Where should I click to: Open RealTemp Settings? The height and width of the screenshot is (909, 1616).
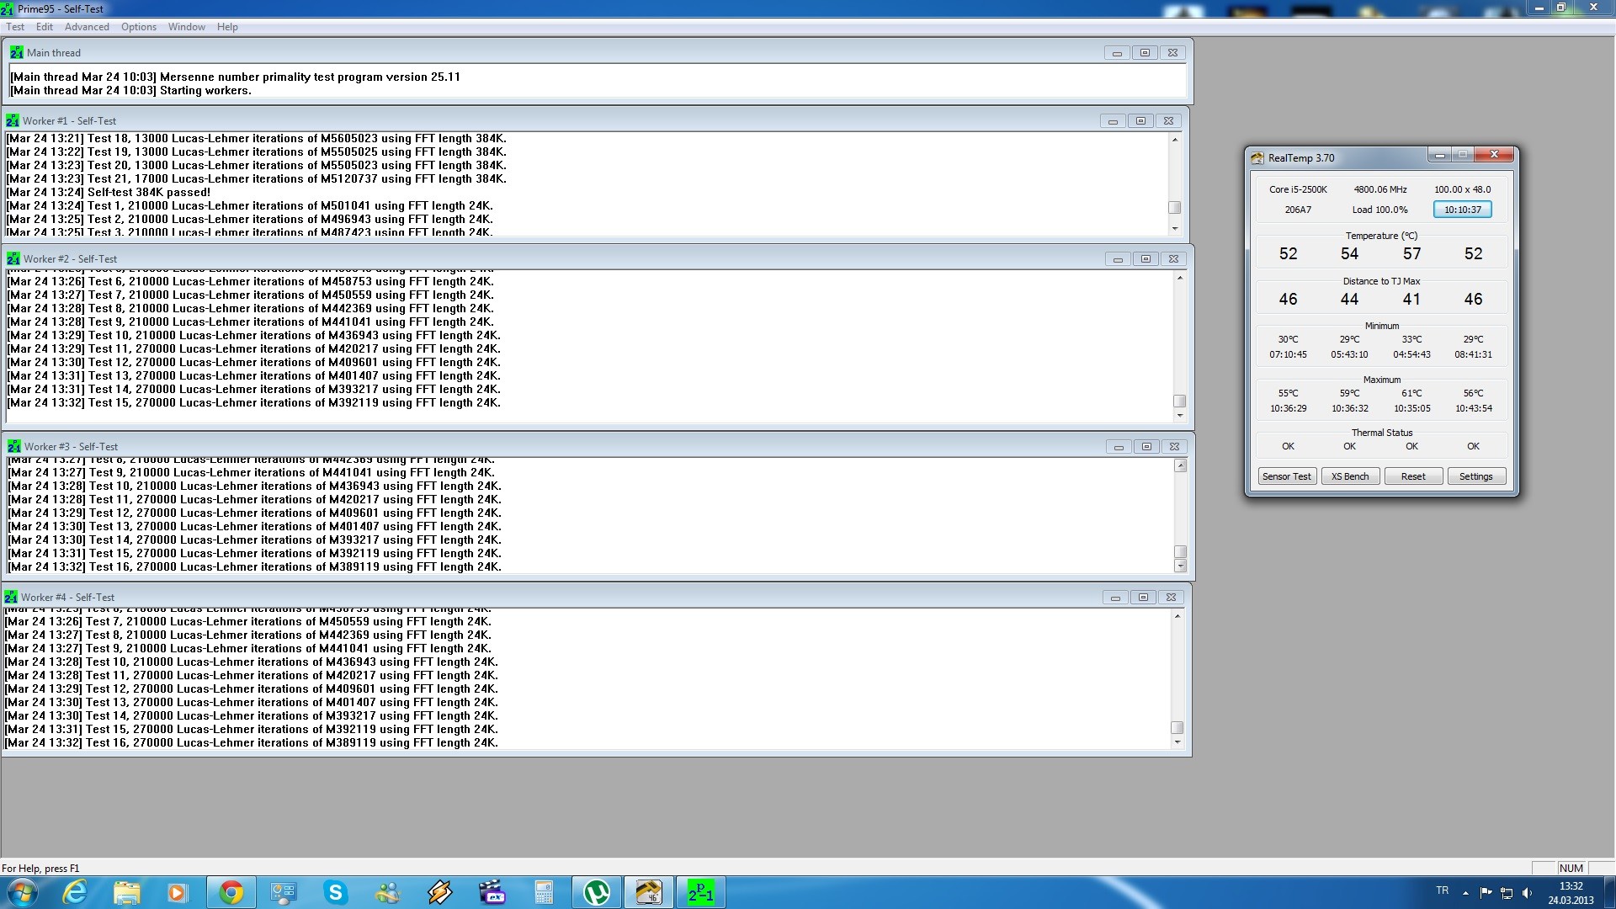1475,476
